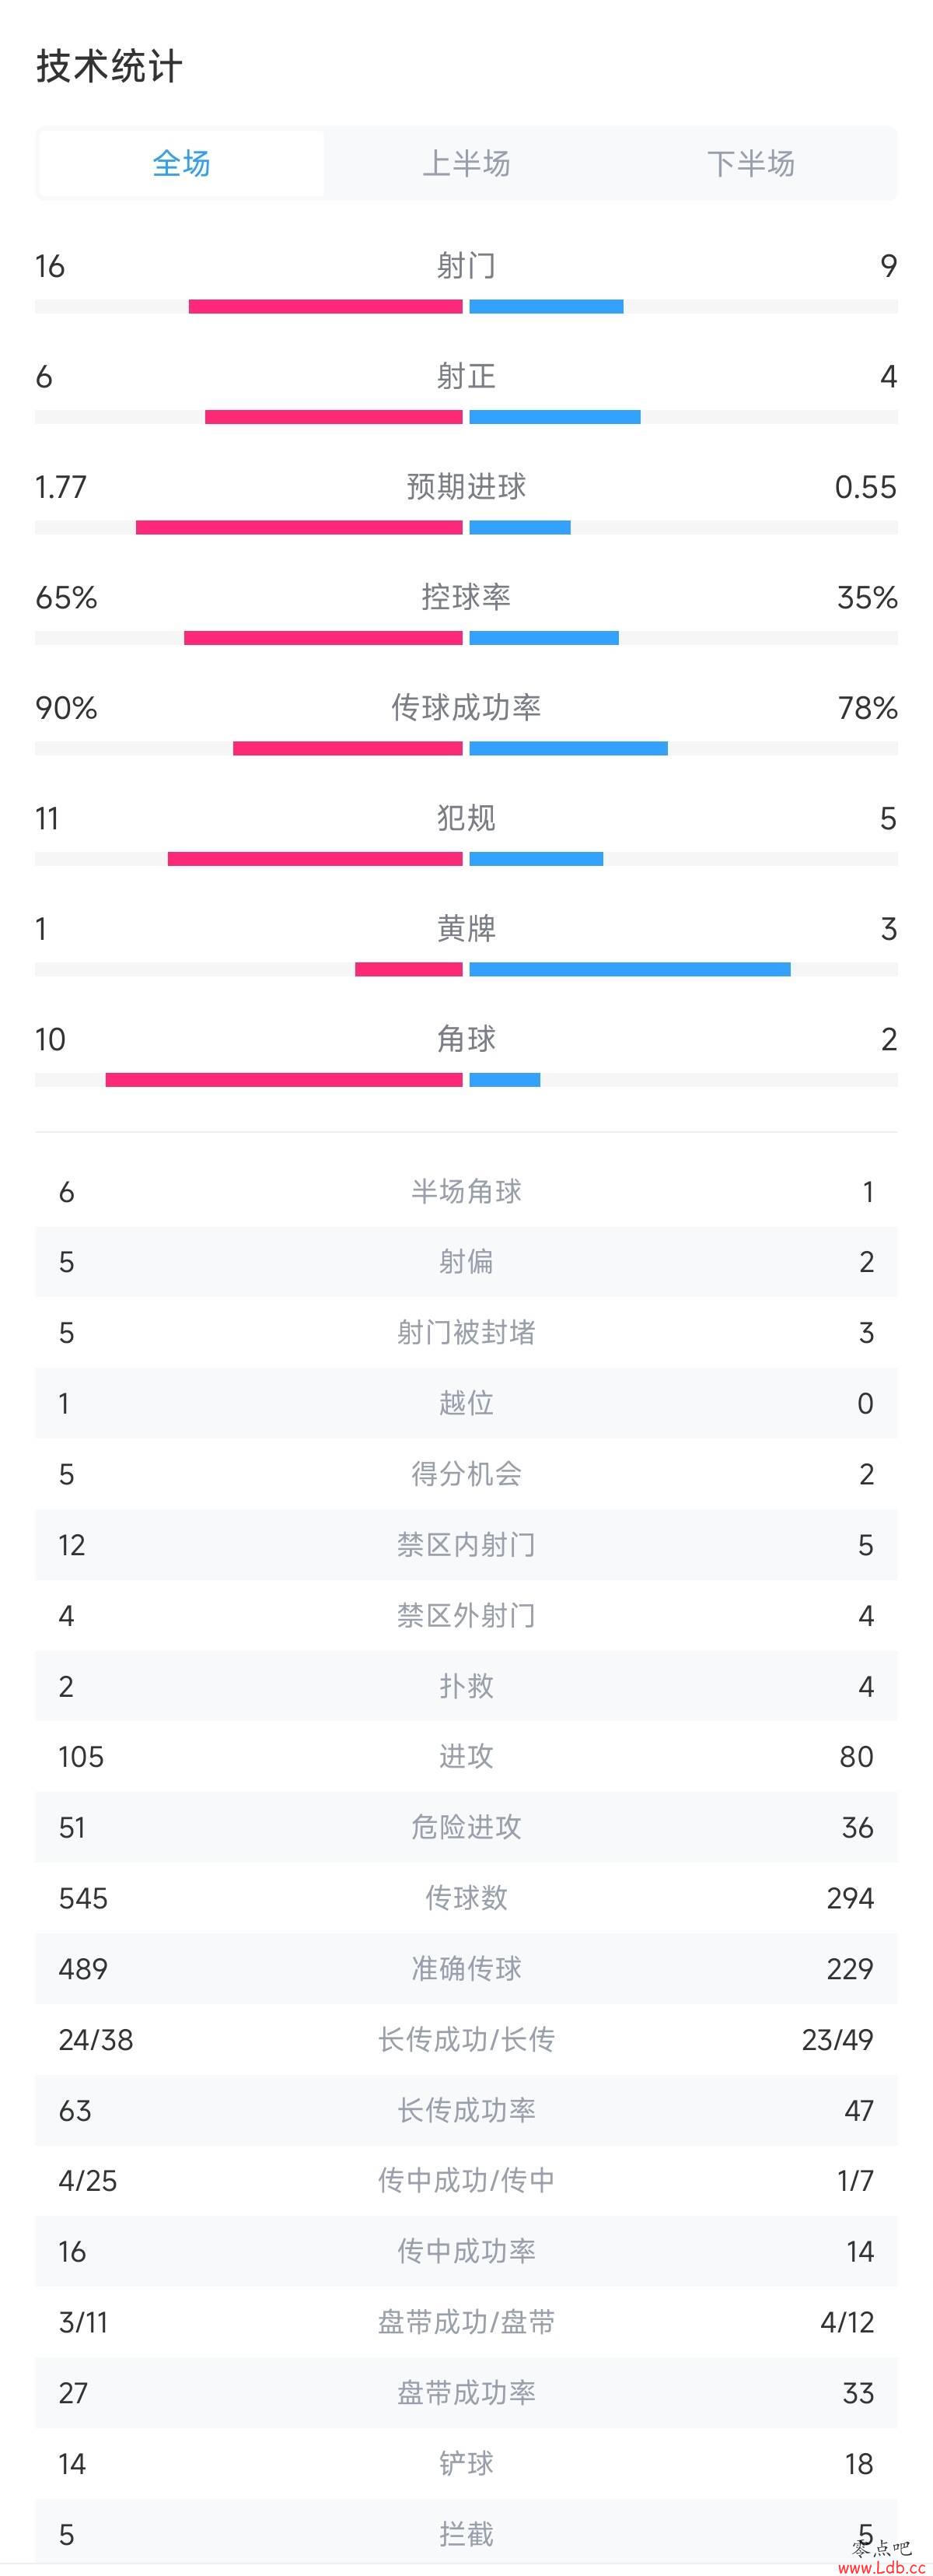Image resolution: width=933 pixels, height=2576 pixels.
Task: Select the 传球成功率 label
Action: [x=466, y=708]
